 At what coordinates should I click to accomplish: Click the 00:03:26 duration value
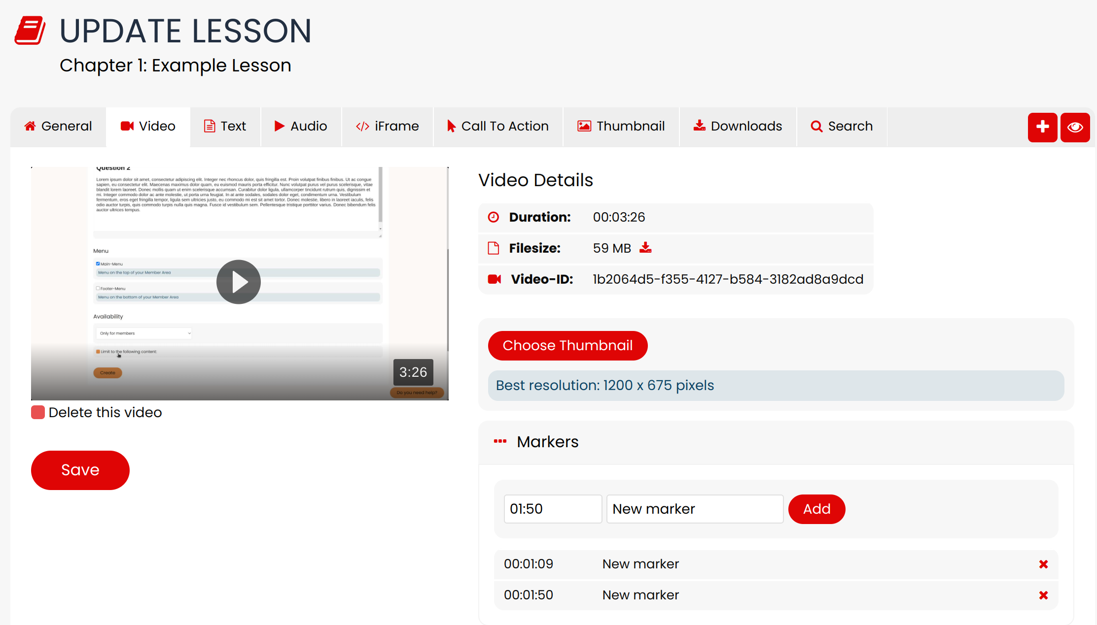(619, 217)
